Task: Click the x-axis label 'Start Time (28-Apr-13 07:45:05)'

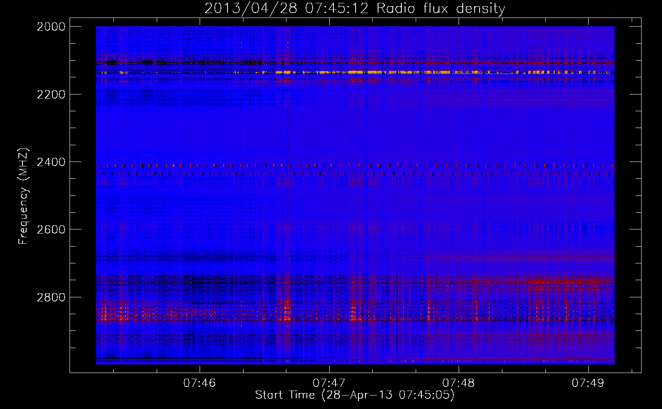Action: [x=355, y=395]
